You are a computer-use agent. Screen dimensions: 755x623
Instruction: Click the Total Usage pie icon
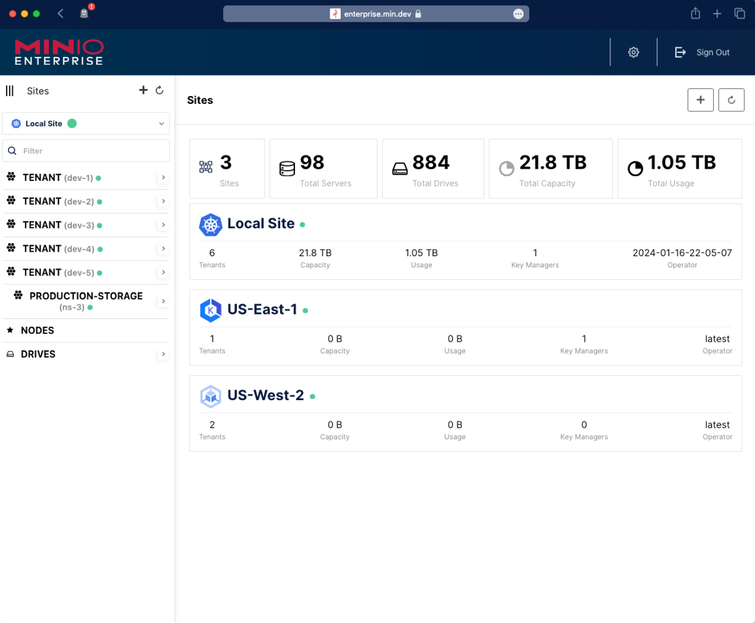click(635, 169)
